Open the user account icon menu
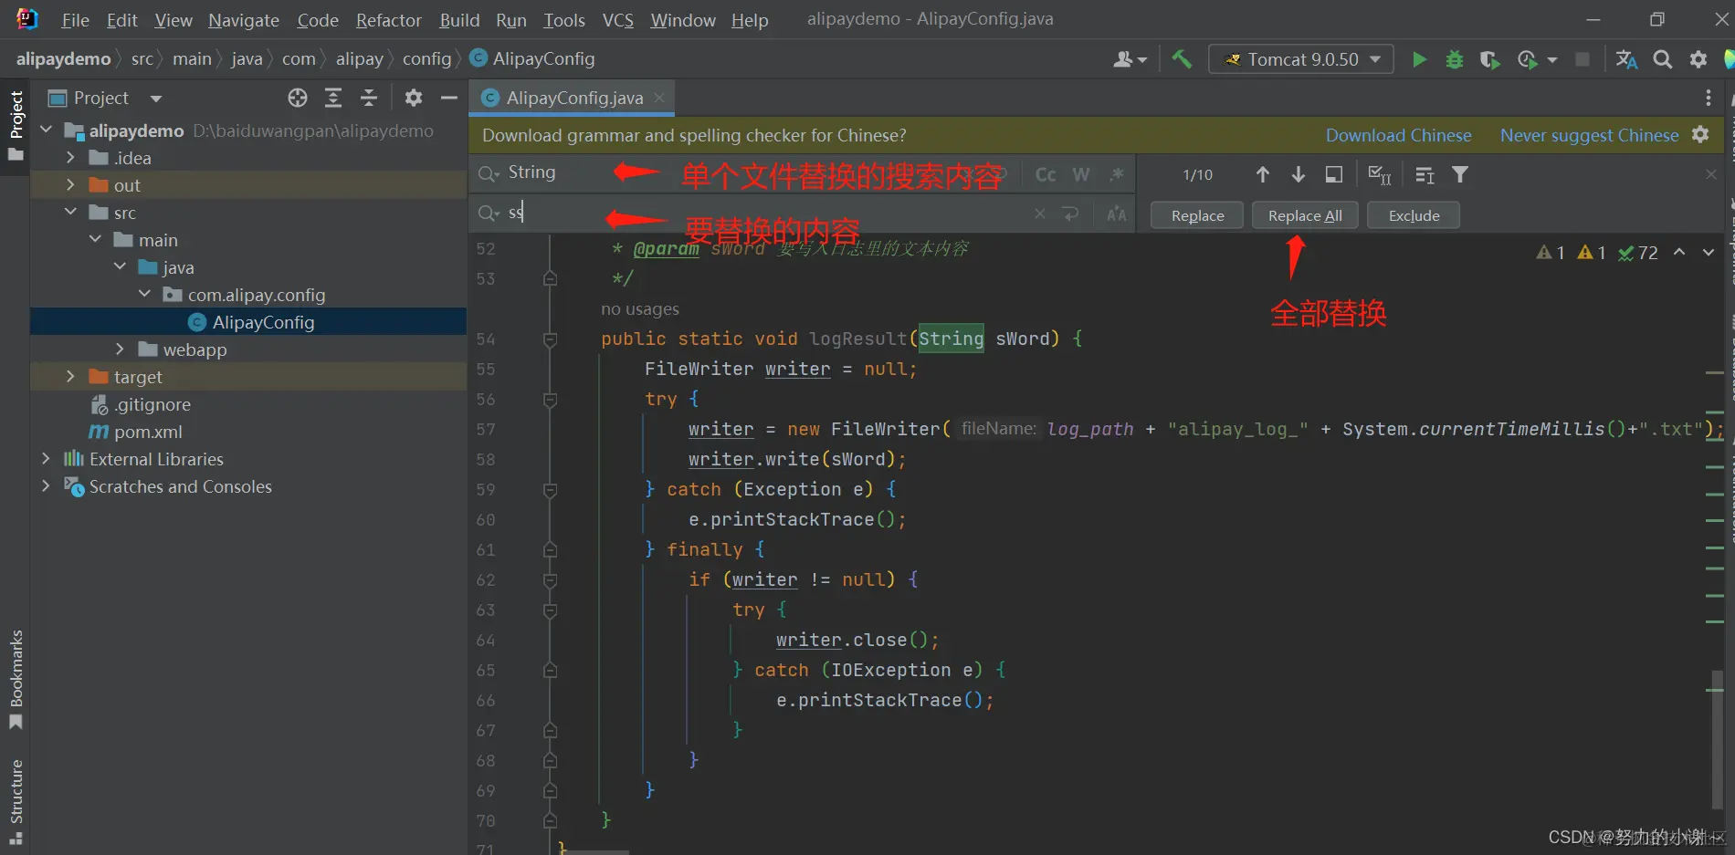Viewport: 1735px width, 855px height. coord(1129,59)
